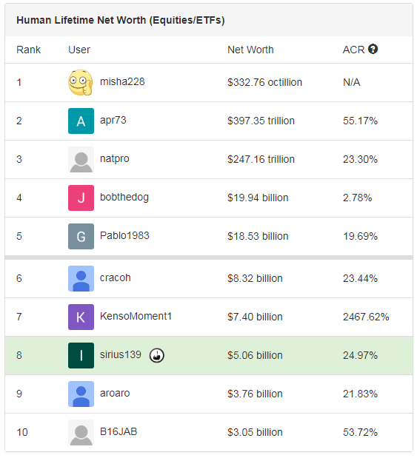This screenshot has width=417, height=458.
Task: Click aroaro's blue person avatar
Action: point(81,394)
